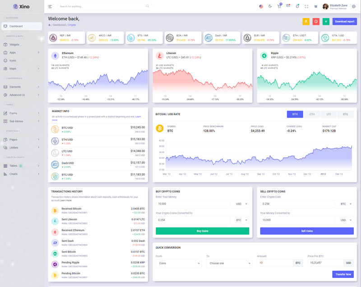Click the red clock icon button
Image resolution: width=361 pixels, height=287 pixels.
click(x=316, y=21)
